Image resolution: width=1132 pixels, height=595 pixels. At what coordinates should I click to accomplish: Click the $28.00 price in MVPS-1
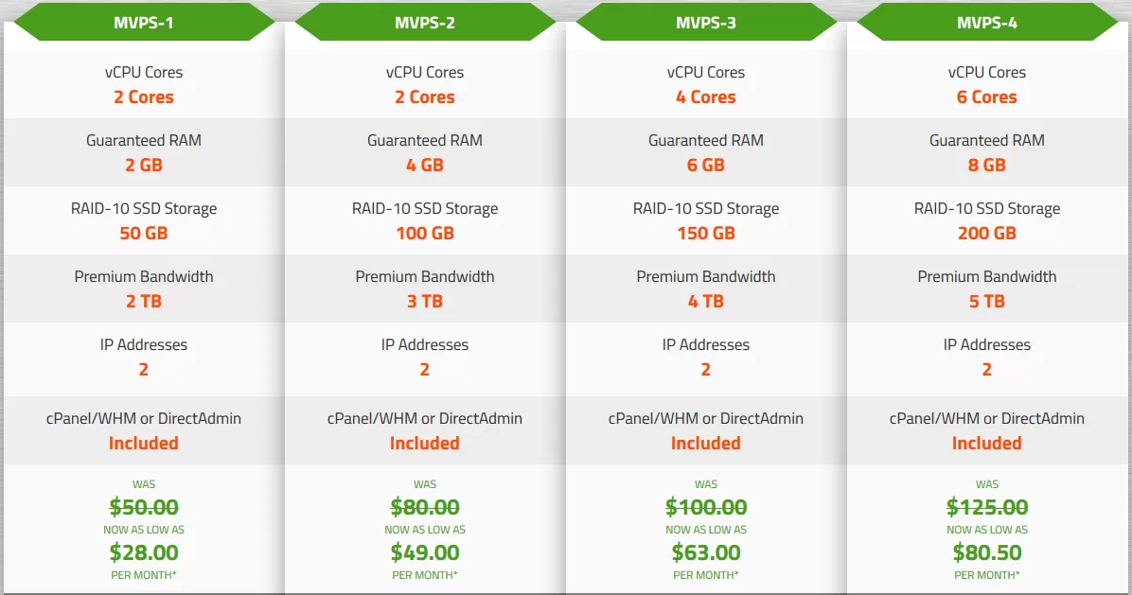[144, 552]
